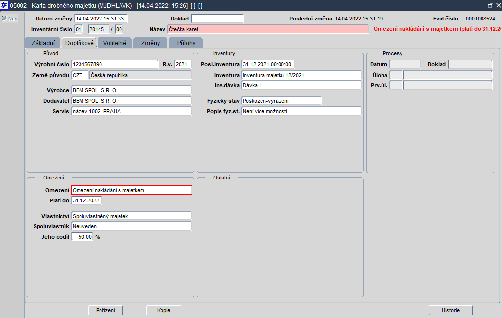Open the Změny tab

150,43
